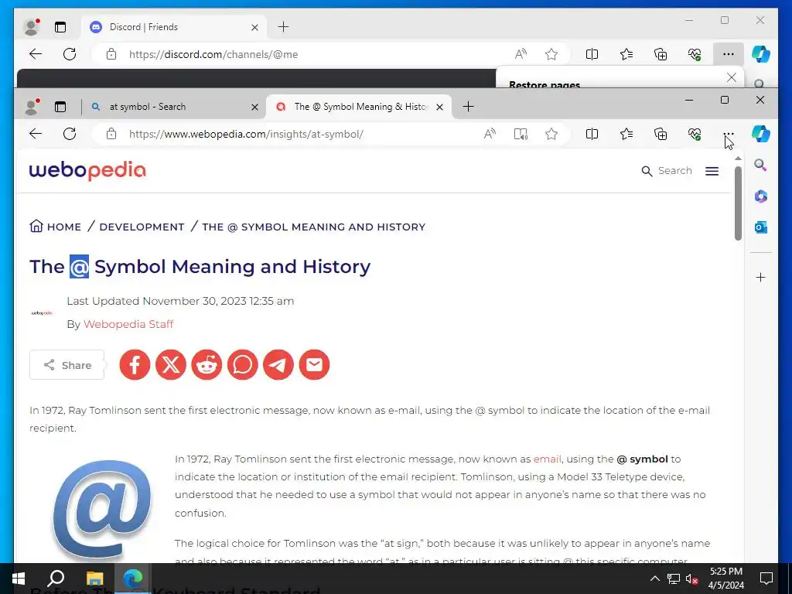Open Outlook sidebar app
The height and width of the screenshot is (594, 792).
(x=761, y=227)
